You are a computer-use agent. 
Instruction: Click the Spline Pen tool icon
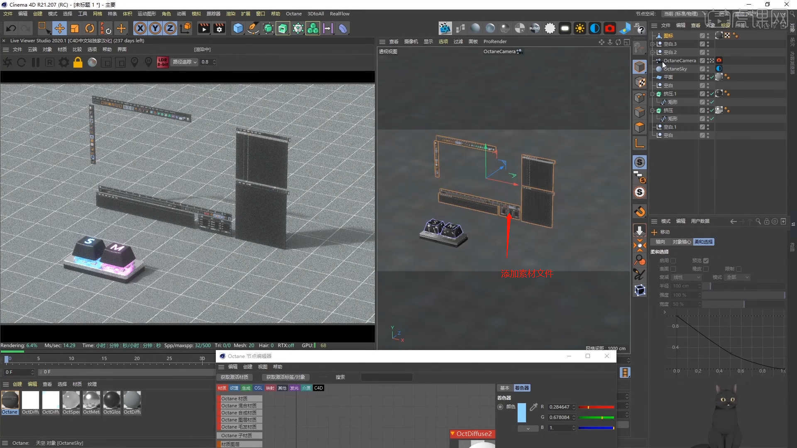253,28
